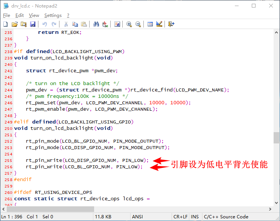Toggle word wrap from the toolbar
The width and height of the screenshot is (280, 221).
pyautogui.click(x=117, y=24)
